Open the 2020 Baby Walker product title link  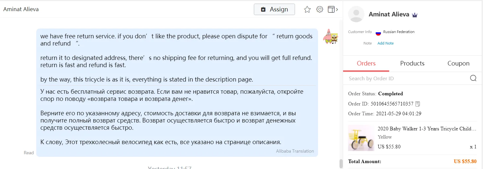(427, 129)
